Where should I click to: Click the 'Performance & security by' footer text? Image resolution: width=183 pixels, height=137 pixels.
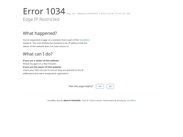pos(115,100)
